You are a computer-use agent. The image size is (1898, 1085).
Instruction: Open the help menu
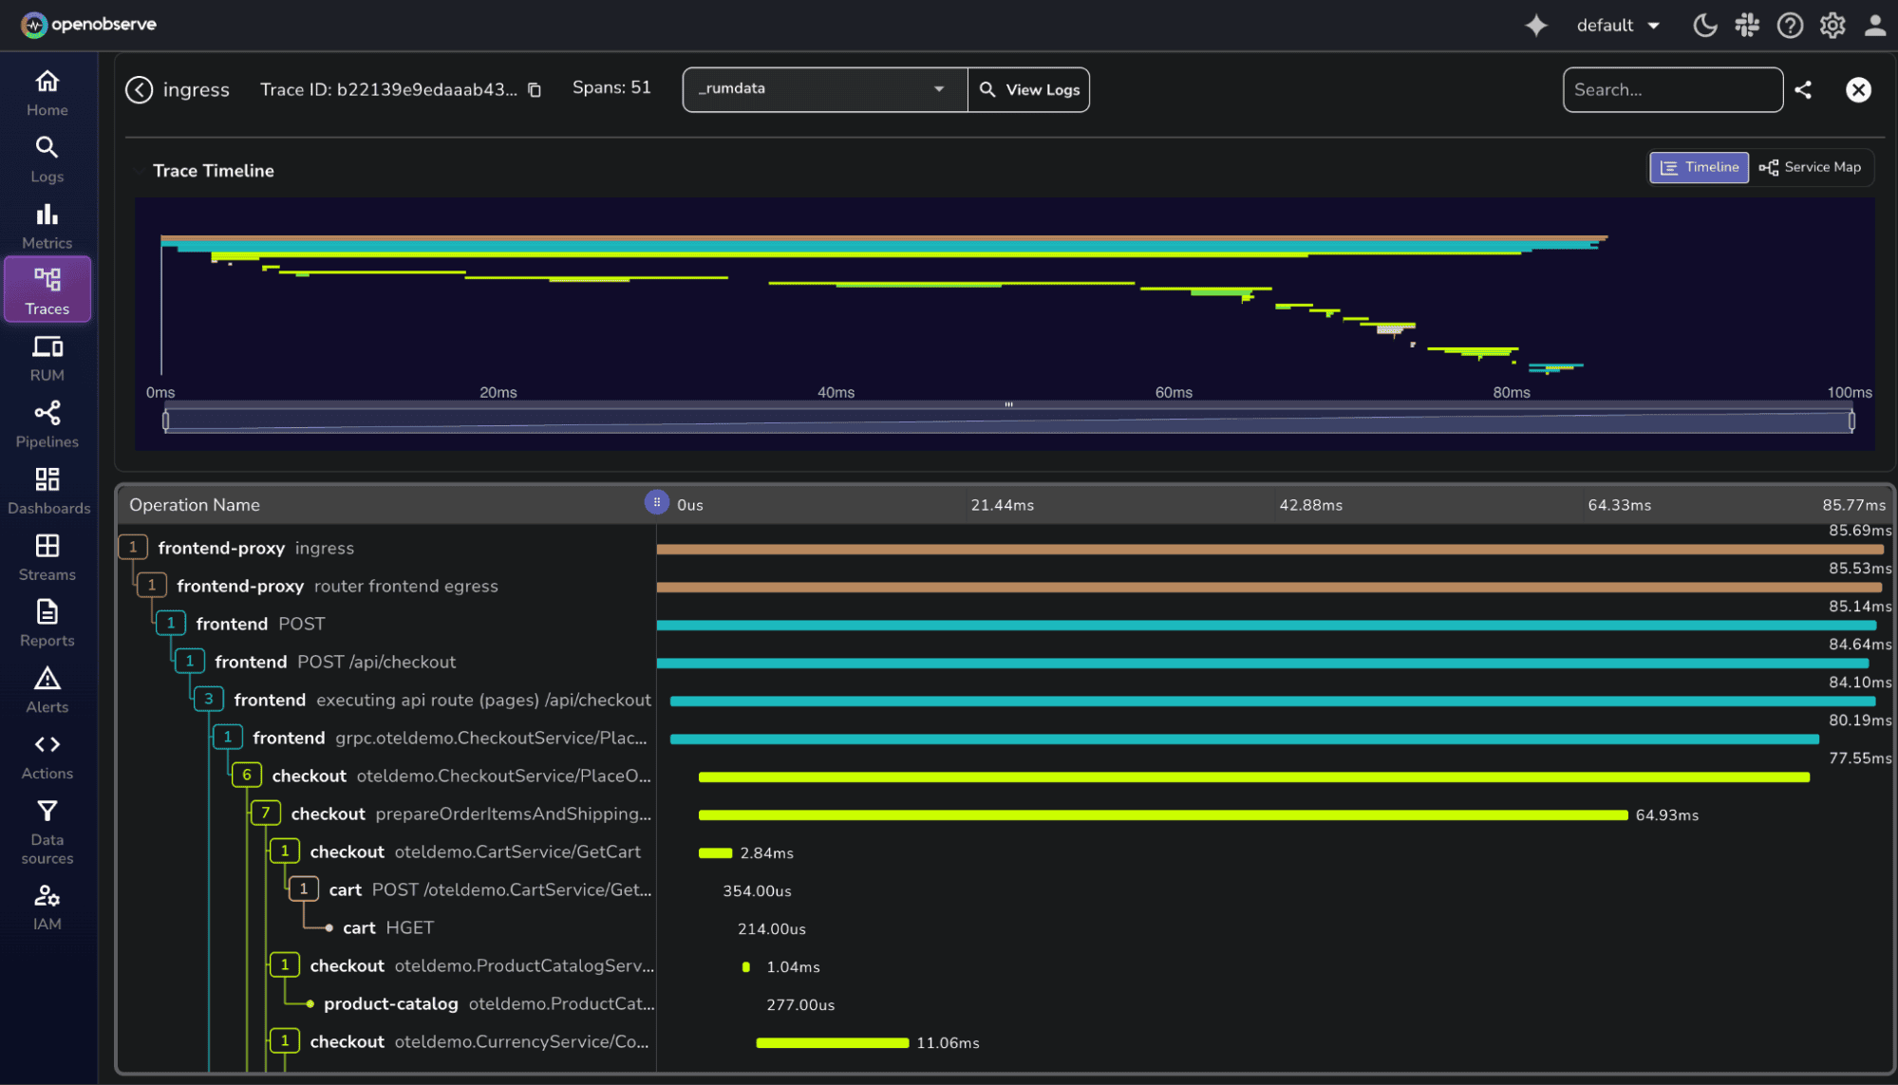(1789, 25)
